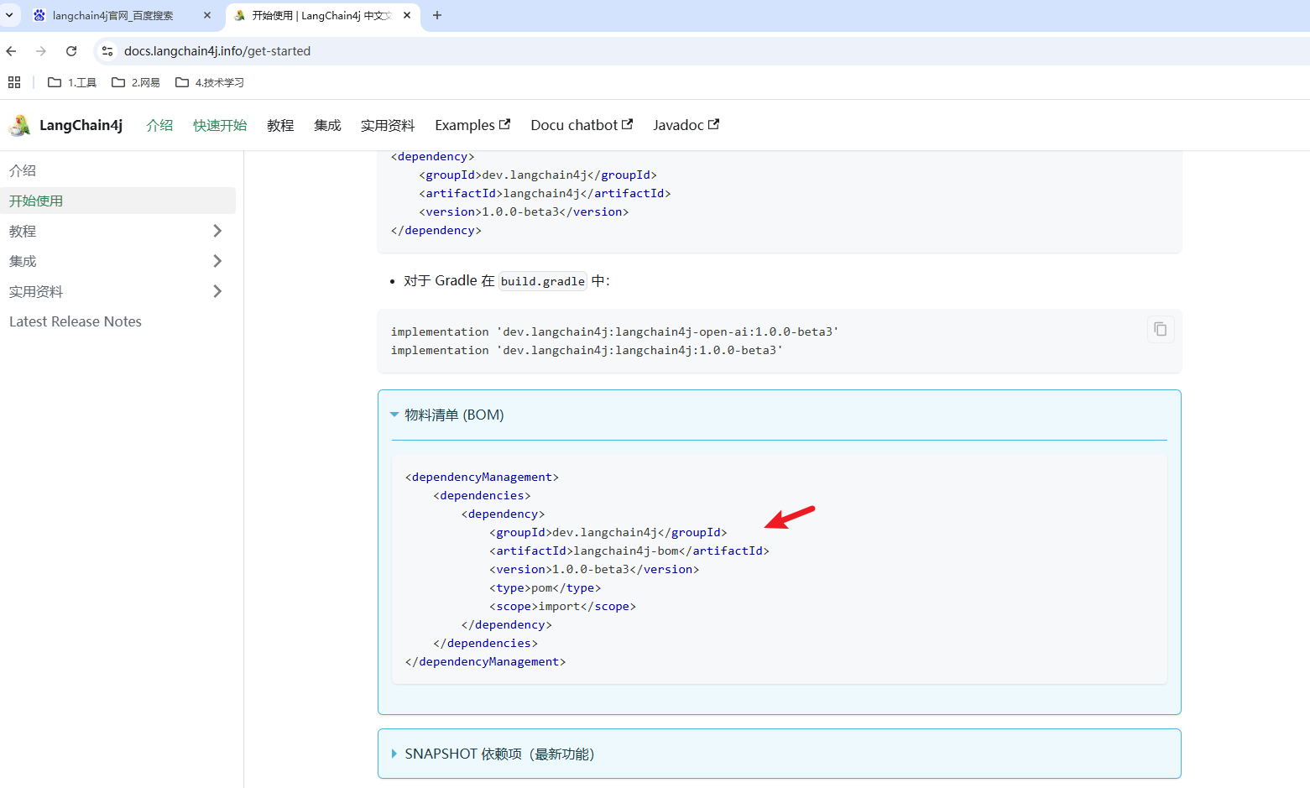Image resolution: width=1310 pixels, height=788 pixels.
Task: Expand the 实用资料 sidebar chevron
Action: pos(217,291)
